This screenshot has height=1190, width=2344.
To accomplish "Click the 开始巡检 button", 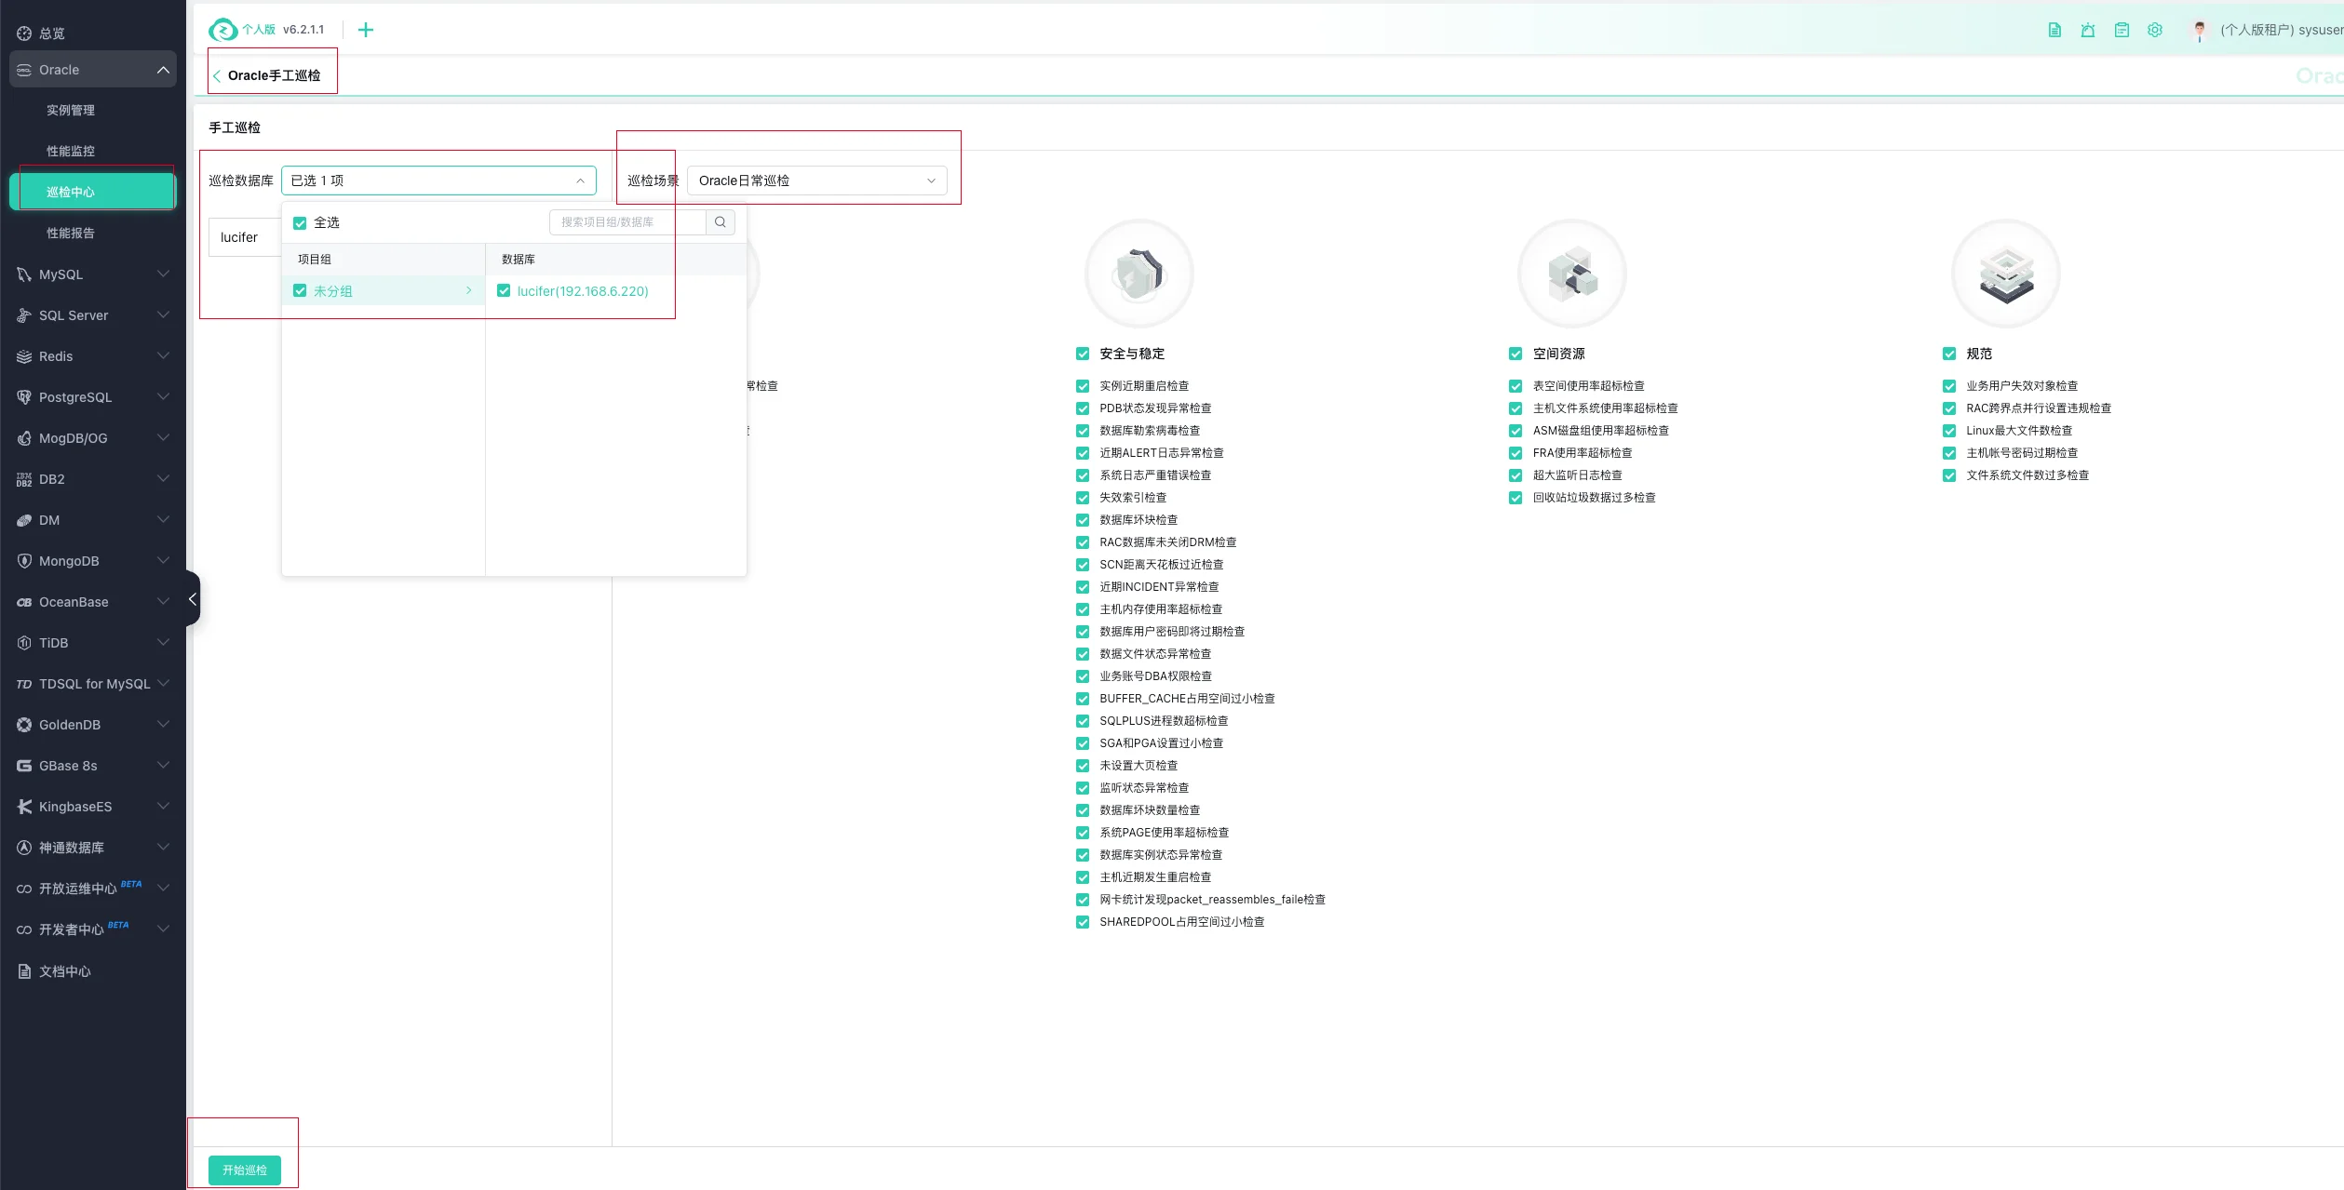I will (x=245, y=1170).
